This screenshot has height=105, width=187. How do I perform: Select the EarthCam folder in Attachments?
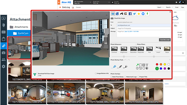coord(19,33)
